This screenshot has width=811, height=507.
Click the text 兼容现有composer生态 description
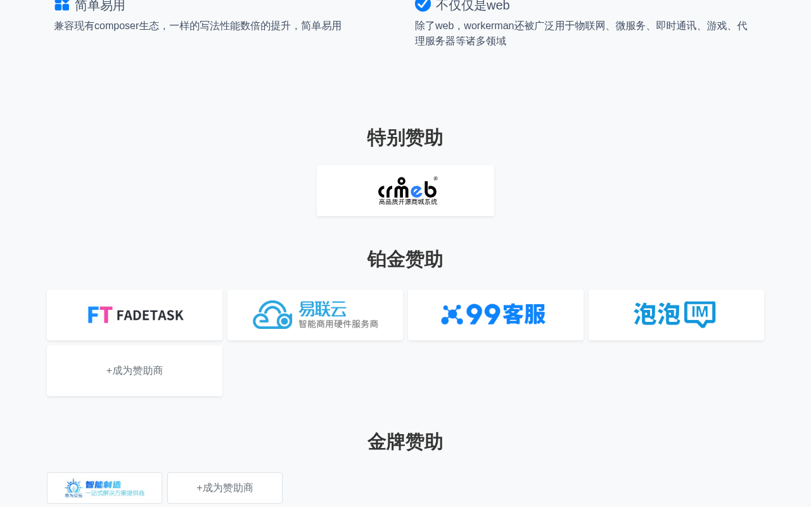[x=198, y=26]
